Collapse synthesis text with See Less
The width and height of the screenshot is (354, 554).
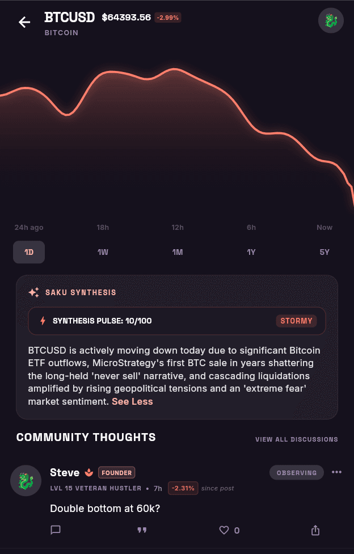[x=133, y=401]
